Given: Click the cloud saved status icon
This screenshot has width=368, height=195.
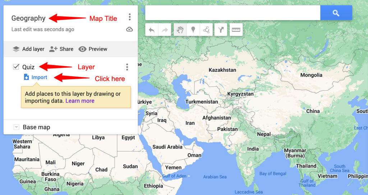Looking at the screenshot, I should 129,30.
